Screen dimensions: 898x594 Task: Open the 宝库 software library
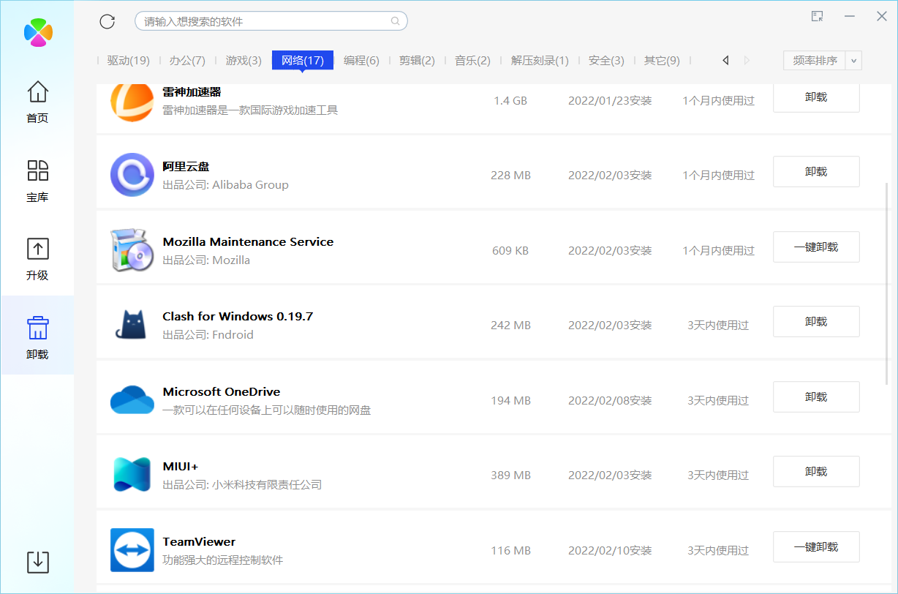(x=37, y=181)
